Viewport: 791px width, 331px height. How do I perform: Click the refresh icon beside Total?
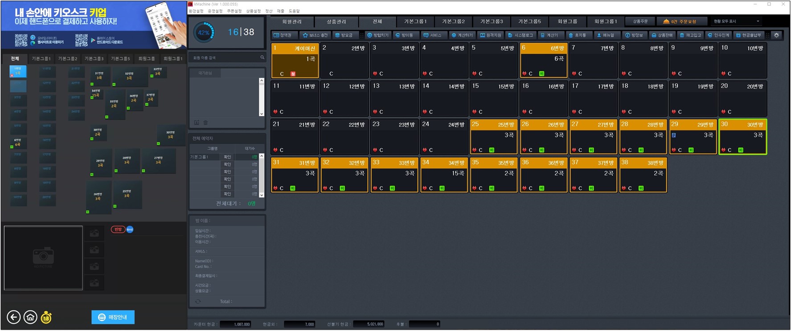pyautogui.click(x=198, y=302)
